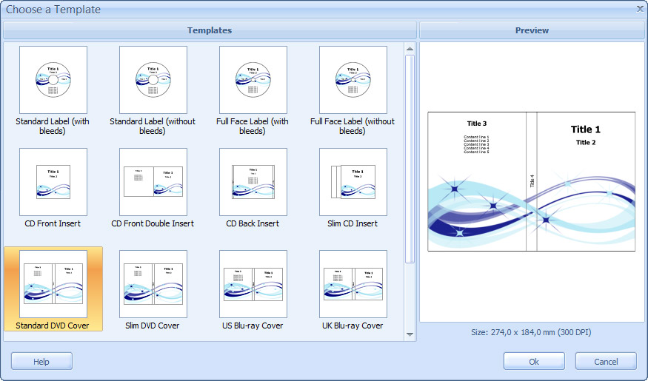The width and height of the screenshot is (648, 381).
Task: Click the scroll down arrow in template list
Action: click(410, 334)
